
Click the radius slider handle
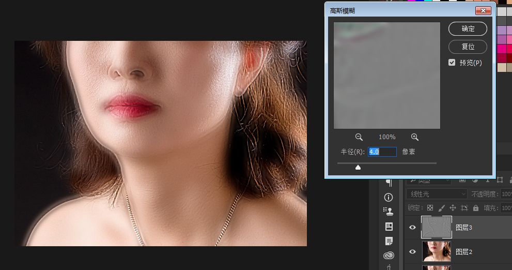point(358,168)
